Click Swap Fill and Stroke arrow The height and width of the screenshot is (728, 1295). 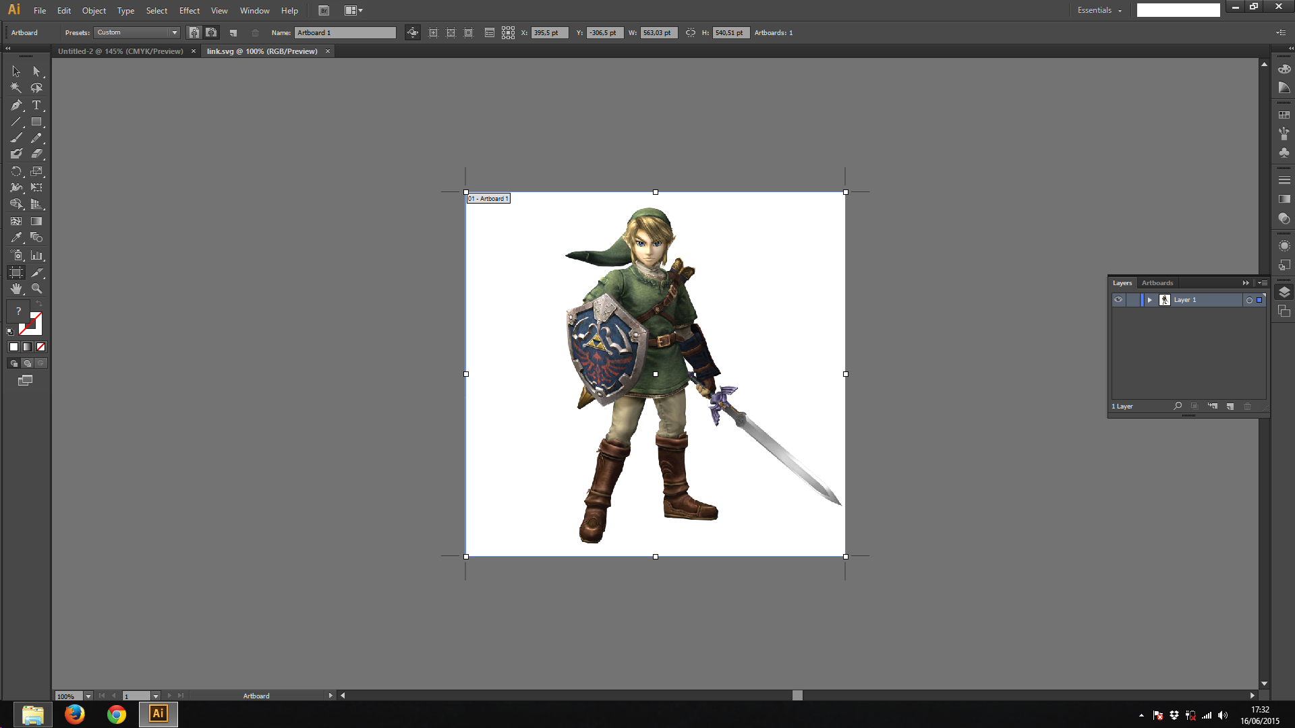tap(38, 304)
